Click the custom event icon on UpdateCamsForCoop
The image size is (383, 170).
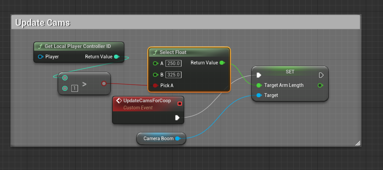pos(119,101)
